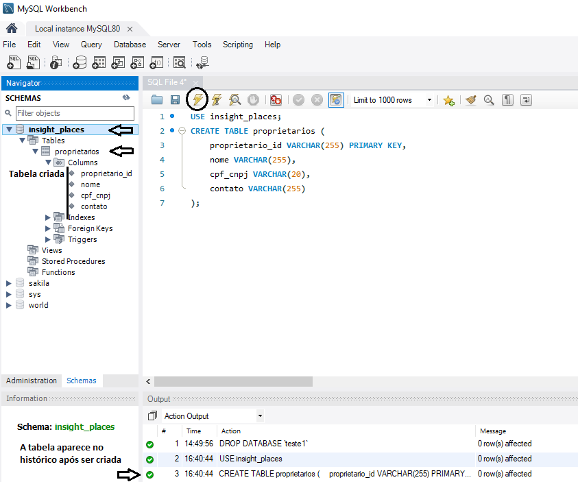Select the SQL File 4 tab

tap(167, 82)
